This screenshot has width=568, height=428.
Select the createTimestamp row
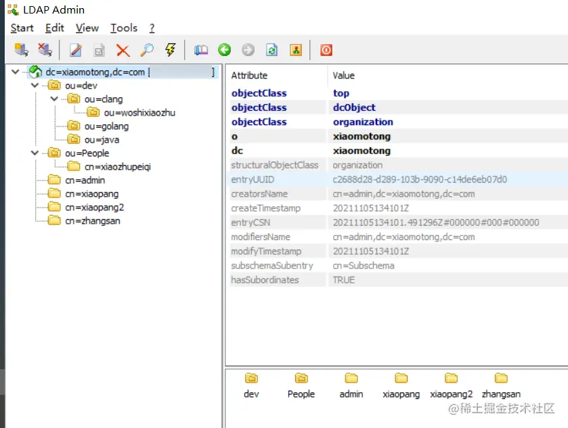399,208
